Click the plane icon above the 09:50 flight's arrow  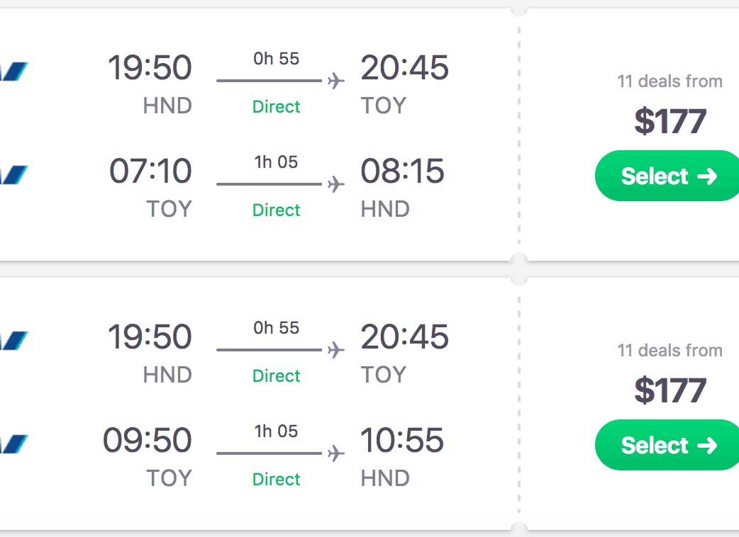[x=336, y=350]
